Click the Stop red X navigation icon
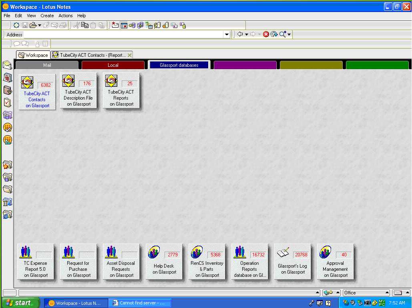Image resolution: width=412 pixels, height=308 pixels. click(x=266, y=34)
